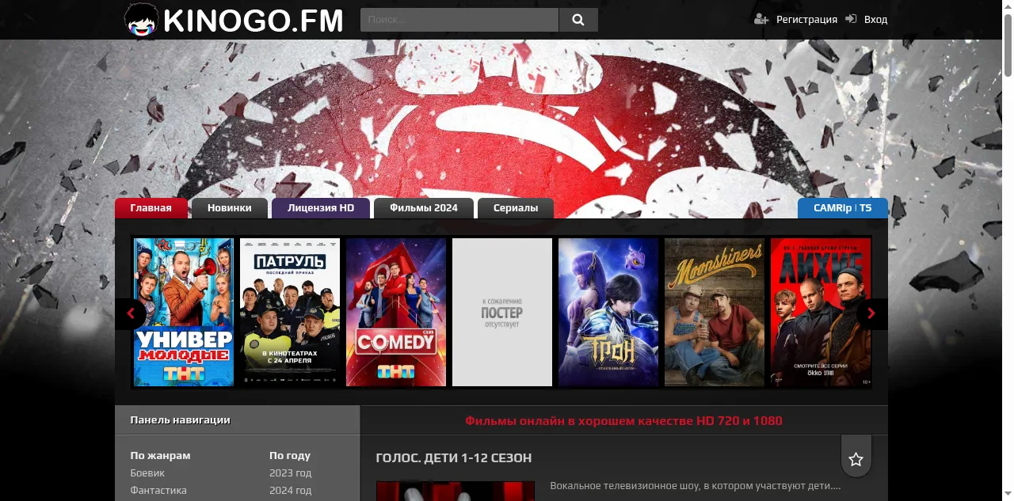
Task: Click the KINOGO.FM mascot logo
Action: point(142,20)
